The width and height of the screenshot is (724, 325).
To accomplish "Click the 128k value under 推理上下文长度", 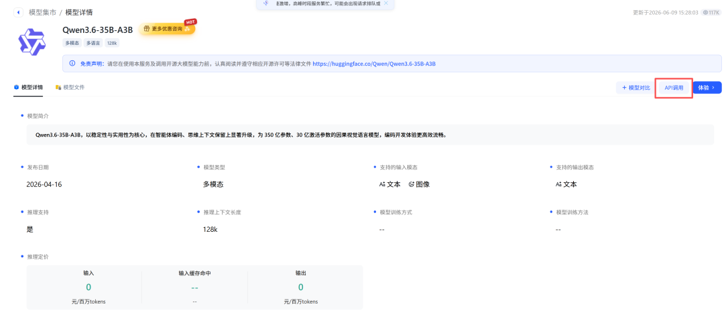I will pyautogui.click(x=210, y=229).
